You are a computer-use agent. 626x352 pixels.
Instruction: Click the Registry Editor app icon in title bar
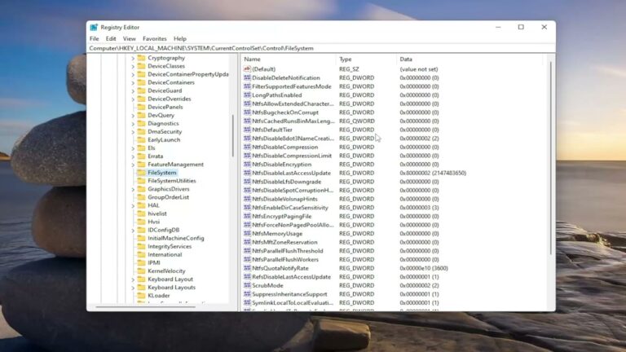[x=95, y=27]
